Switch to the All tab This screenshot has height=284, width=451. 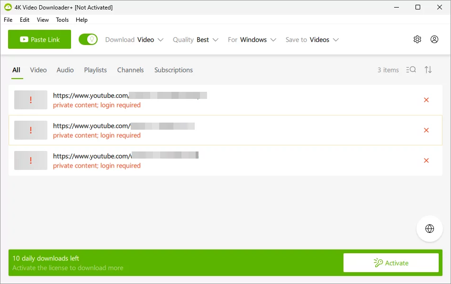[17, 70]
